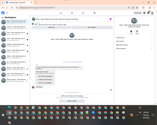Click the back arrow beside Marketplace
Image resolution: width=157 pixels, height=125 pixels.
click(3, 17)
